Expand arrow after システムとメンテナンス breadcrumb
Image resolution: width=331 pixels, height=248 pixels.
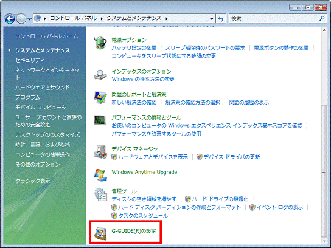(167, 19)
